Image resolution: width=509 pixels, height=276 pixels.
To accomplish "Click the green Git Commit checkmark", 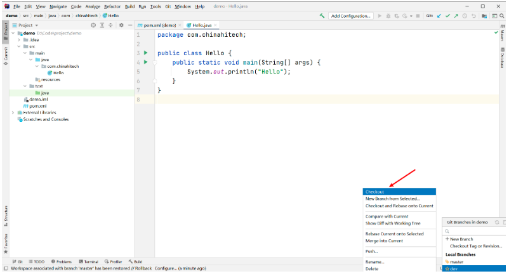I will [x=447, y=16].
